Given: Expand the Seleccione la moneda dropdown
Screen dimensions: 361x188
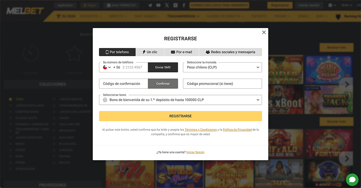Looking at the screenshot, I should 222,67.
